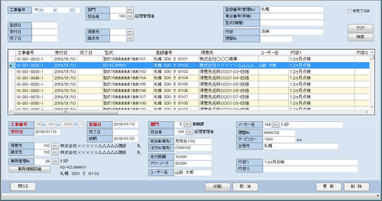Focus the 出張先 field with 札幌

301,146
